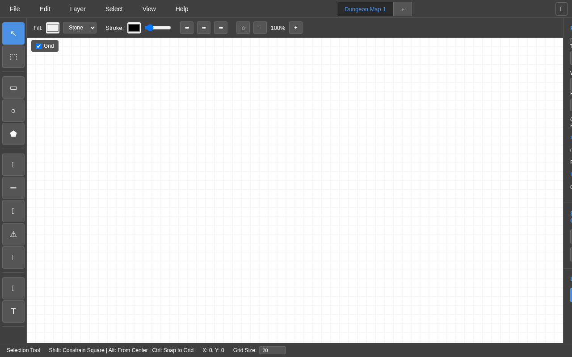The image size is (572, 357).
Task: Select the Pentagon shape tool
Action: coord(13,134)
